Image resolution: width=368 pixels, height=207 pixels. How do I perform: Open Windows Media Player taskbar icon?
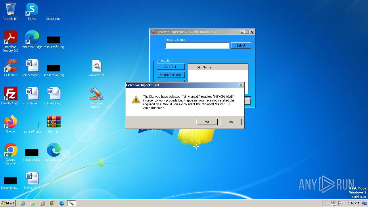tap(42, 203)
